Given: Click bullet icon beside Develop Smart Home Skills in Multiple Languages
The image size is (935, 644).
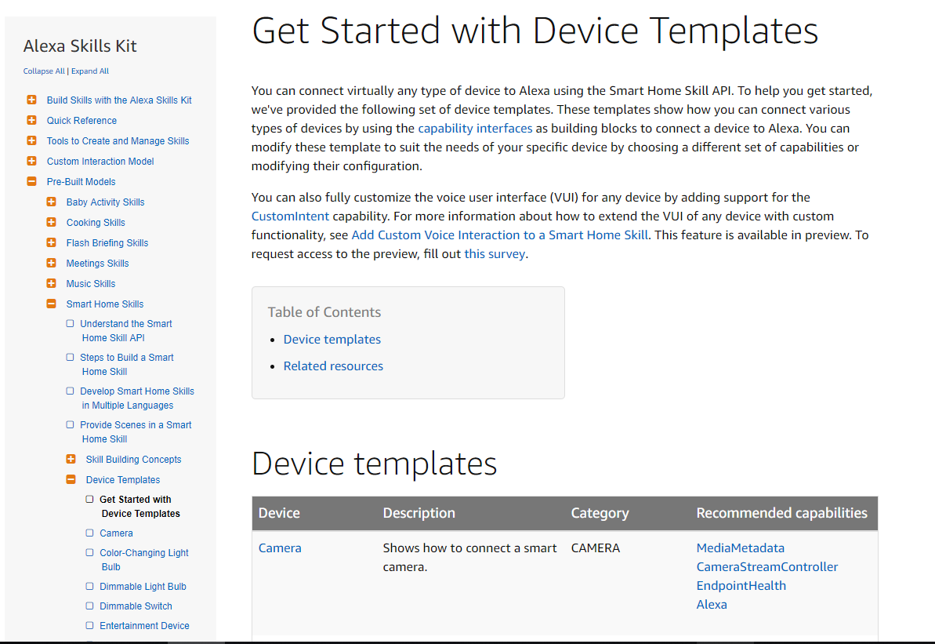Looking at the screenshot, I should coord(70,391).
